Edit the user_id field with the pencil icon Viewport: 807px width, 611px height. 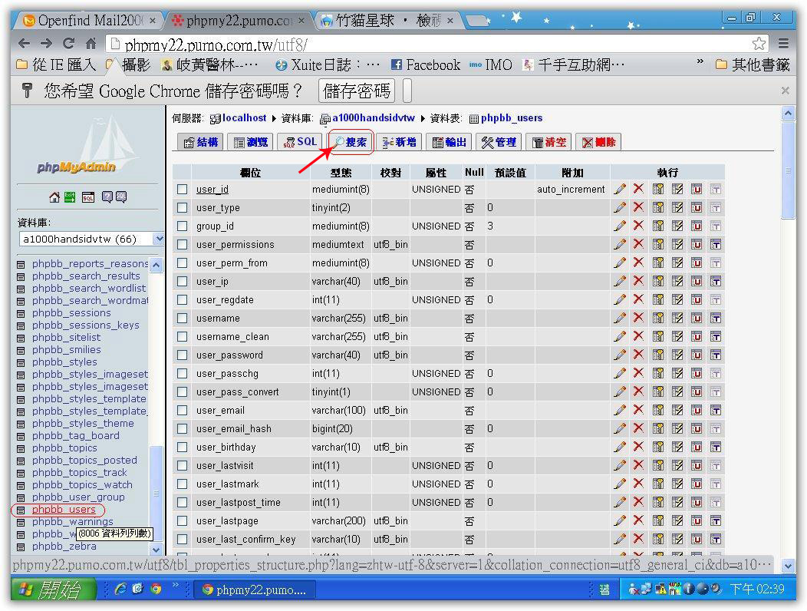[x=620, y=189]
